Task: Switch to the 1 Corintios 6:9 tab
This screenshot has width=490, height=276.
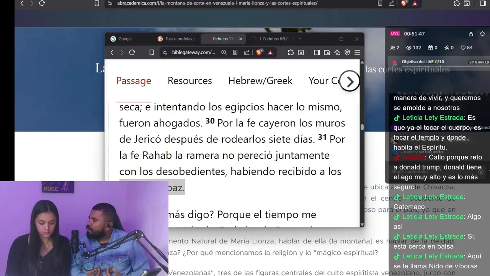Action: click(x=271, y=39)
